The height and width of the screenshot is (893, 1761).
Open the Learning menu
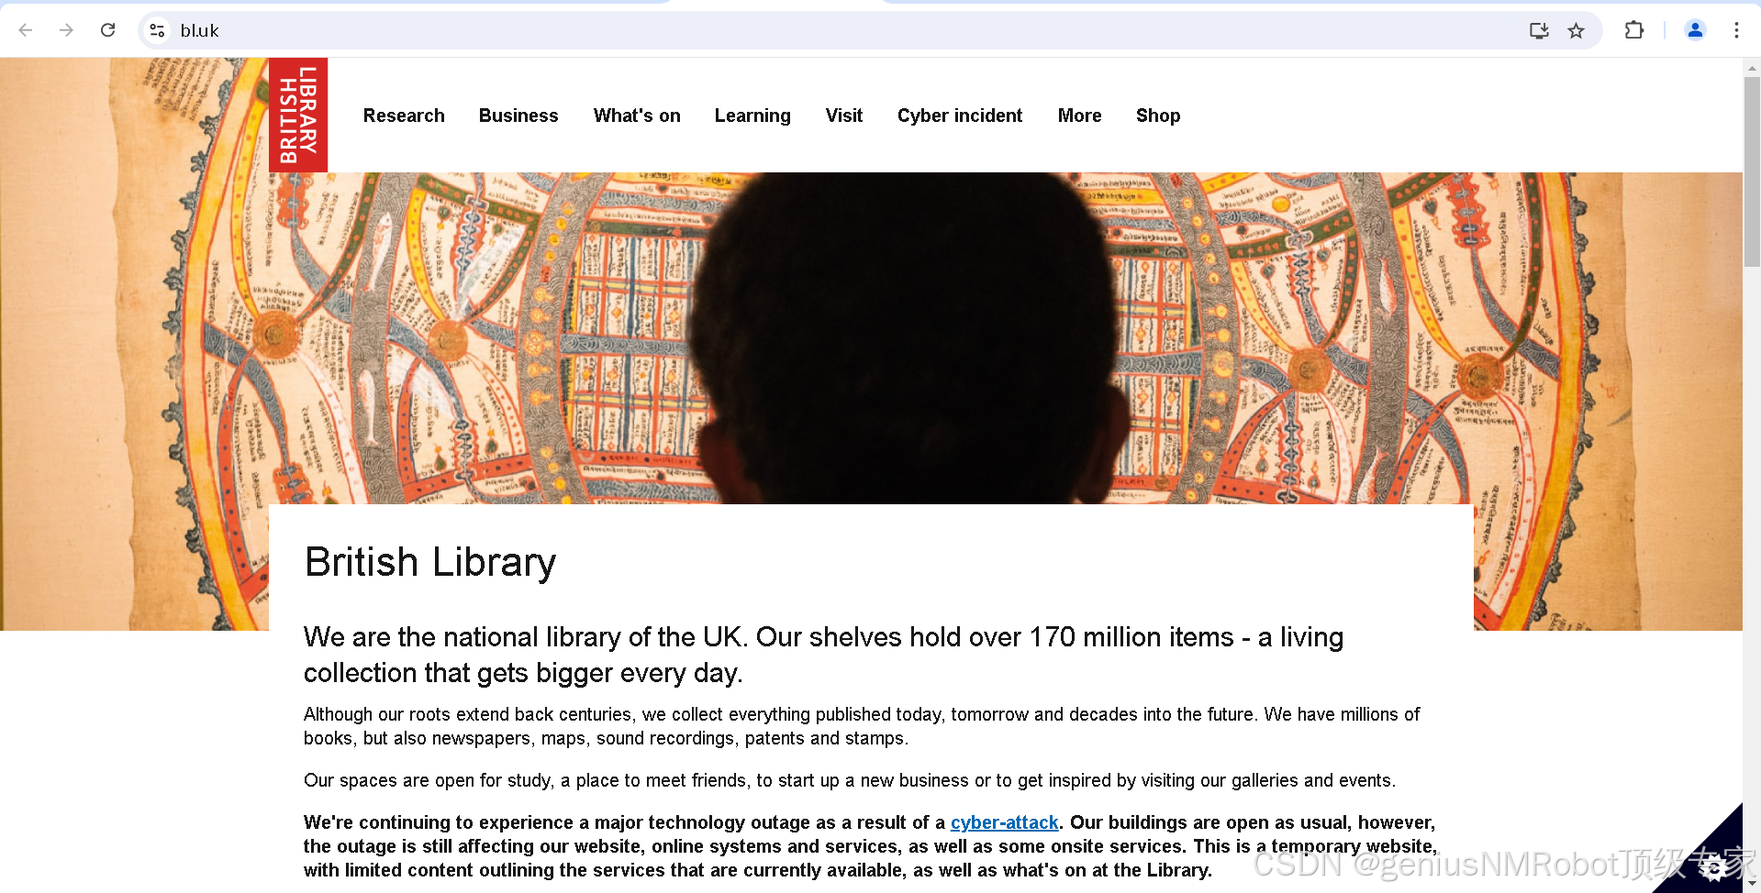[x=752, y=116]
